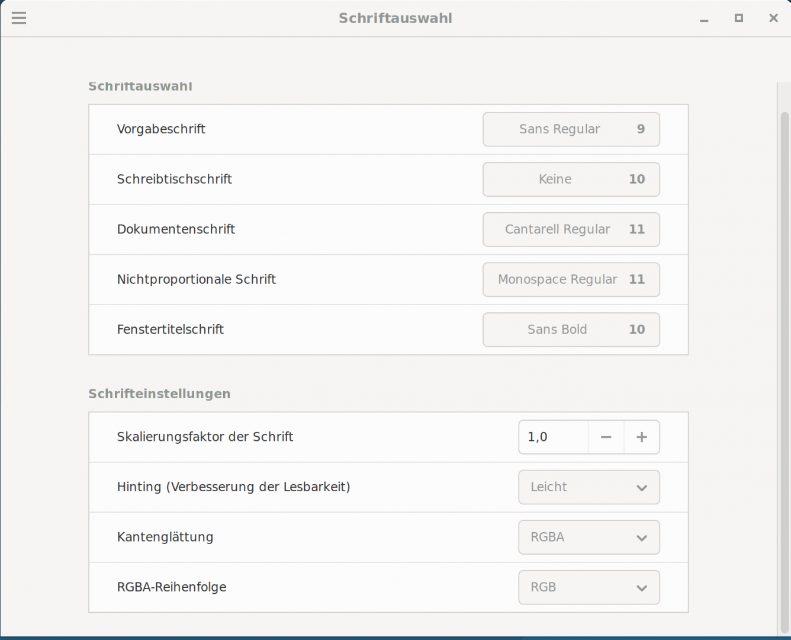The height and width of the screenshot is (640, 791).
Task: Minimize the Schriftauswahl window
Action: pos(704,19)
